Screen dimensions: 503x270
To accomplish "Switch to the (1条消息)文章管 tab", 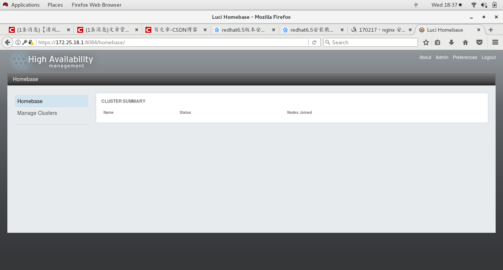I will click(x=108, y=30).
